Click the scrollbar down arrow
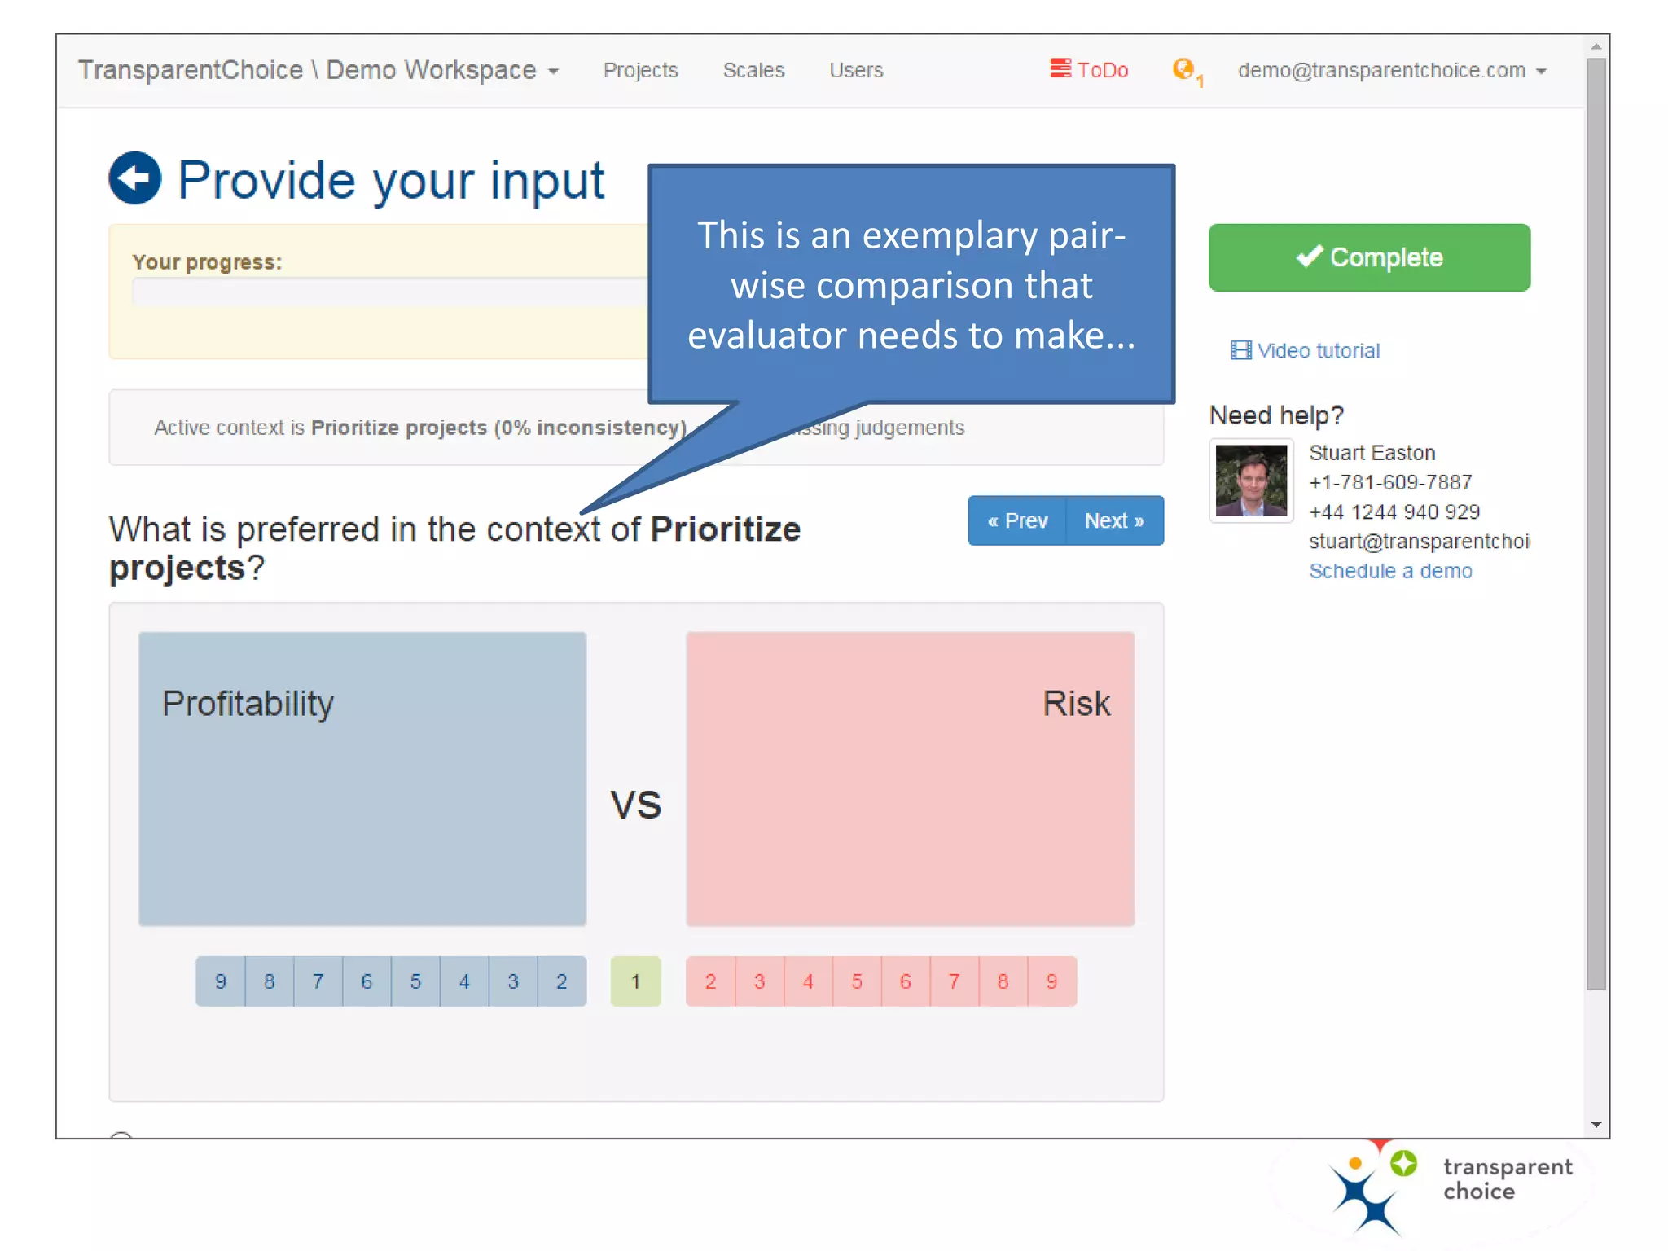The height and width of the screenshot is (1251, 1668). pos(1596,1125)
